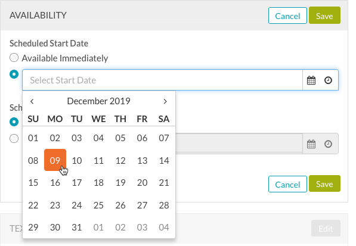The height and width of the screenshot is (246, 356).
Task: Cancel using the lower Cancel button
Action: pyautogui.click(x=287, y=184)
